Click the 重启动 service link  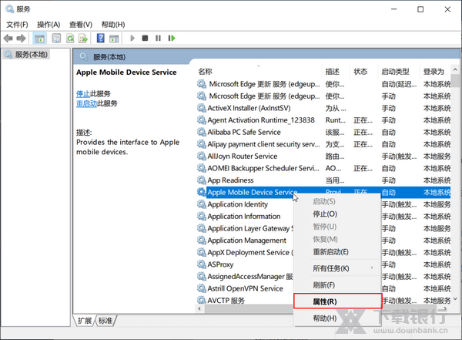point(86,103)
